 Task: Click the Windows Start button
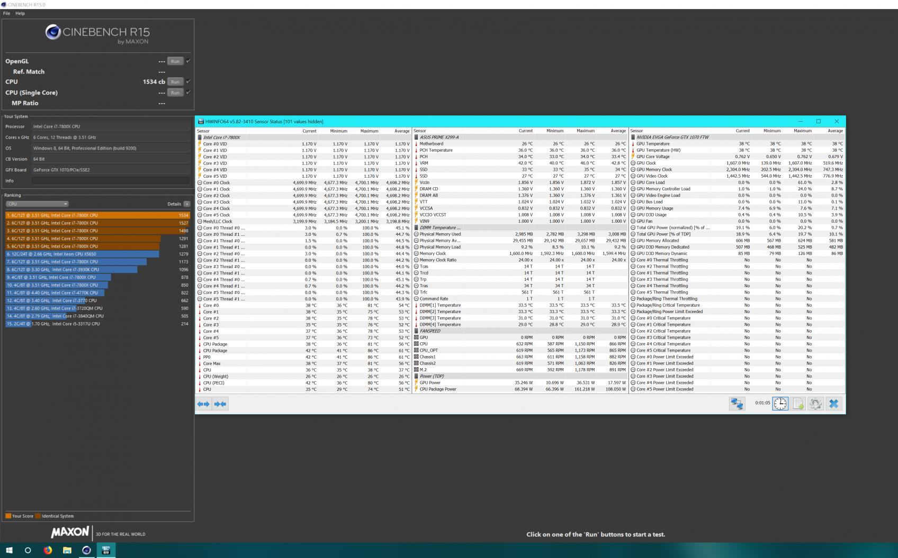click(9, 550)
